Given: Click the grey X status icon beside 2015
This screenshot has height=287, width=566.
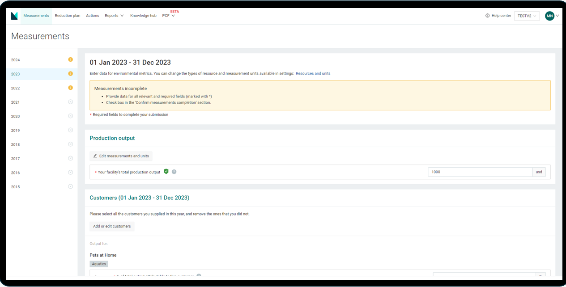Looking at the screenshot, I should pyautogui.click(x=70, y=186).
